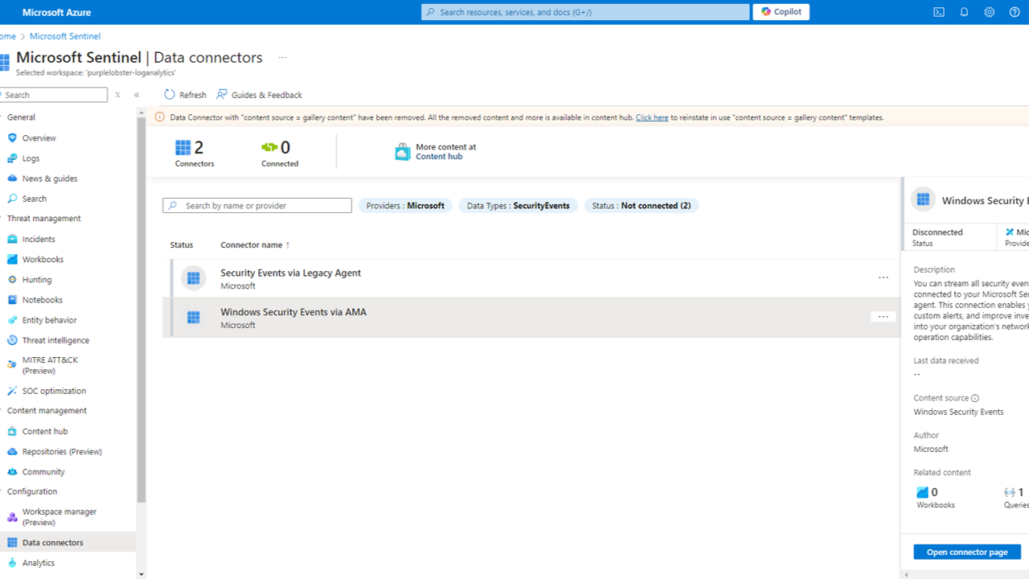Click the Copilot button
Viewport: 1029px width, 579px height.
781,12
